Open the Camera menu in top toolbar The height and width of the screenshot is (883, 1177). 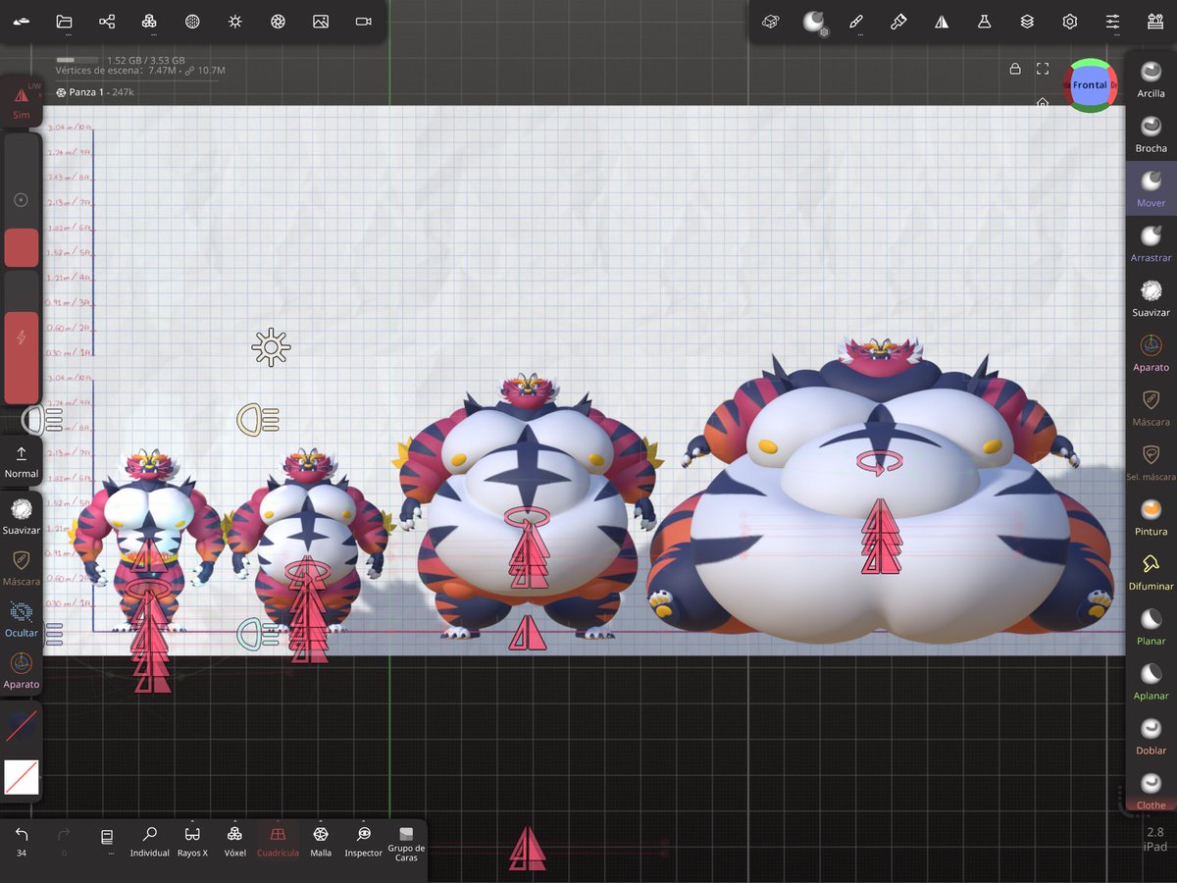tap(363, 22)
